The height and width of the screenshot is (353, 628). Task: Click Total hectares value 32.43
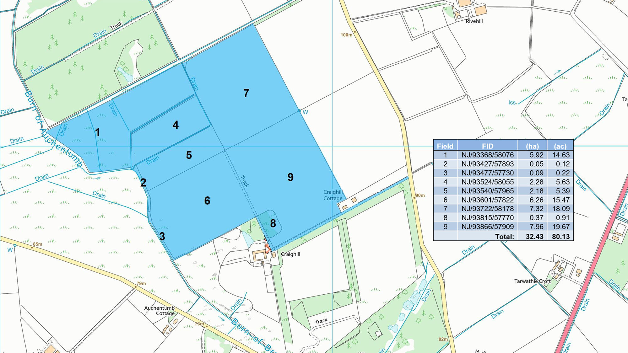click(x=534, y=237)
